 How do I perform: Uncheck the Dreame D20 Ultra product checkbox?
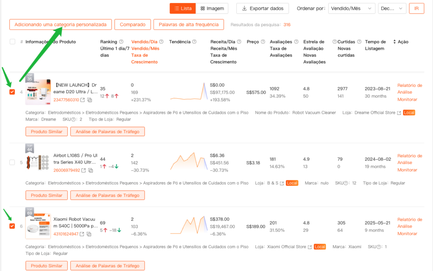pos(12,92)
